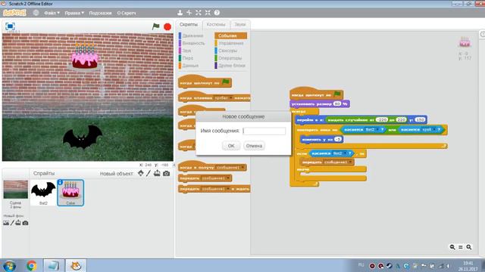Screen dimensions: 485x272
Task: Open info 'i' badge on Cake sprite
Action: coord(61,183)
